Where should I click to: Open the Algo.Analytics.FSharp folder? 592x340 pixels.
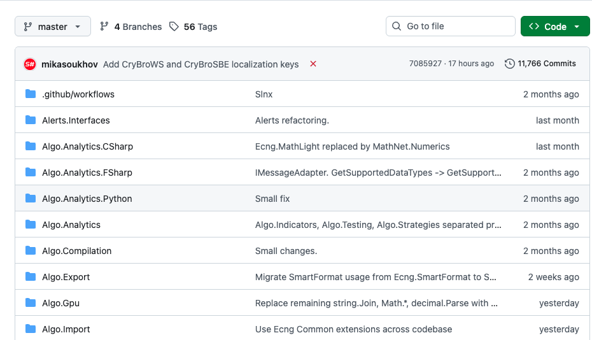pos(87,173)
